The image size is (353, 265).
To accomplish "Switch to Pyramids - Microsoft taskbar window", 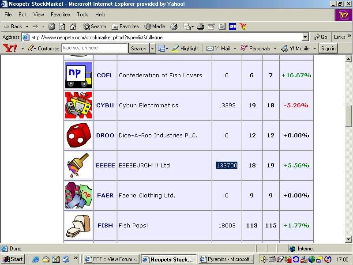I will point(227,259).
